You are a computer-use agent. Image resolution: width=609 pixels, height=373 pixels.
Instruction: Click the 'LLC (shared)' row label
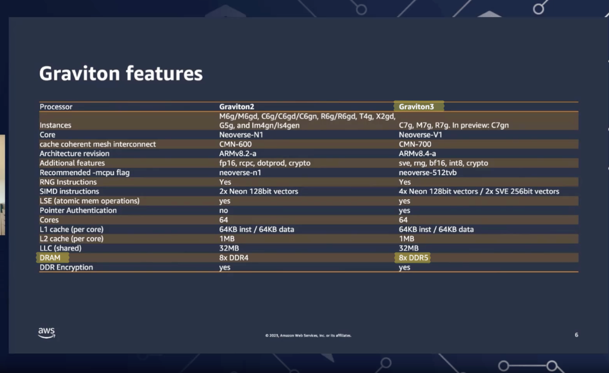pyautogui.click(x=60, y=248)
